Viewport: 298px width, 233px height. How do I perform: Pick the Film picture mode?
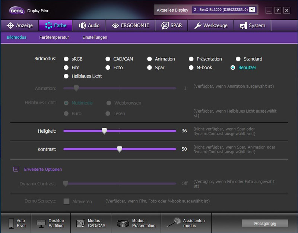point(66,67)
